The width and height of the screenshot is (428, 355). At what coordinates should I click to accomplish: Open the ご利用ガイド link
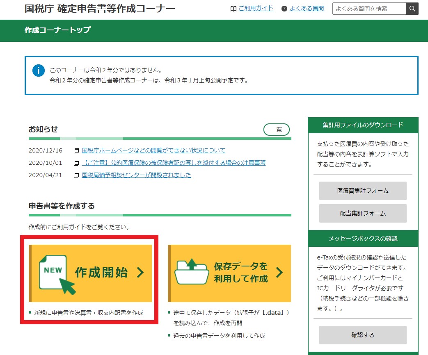coord(256,9)
